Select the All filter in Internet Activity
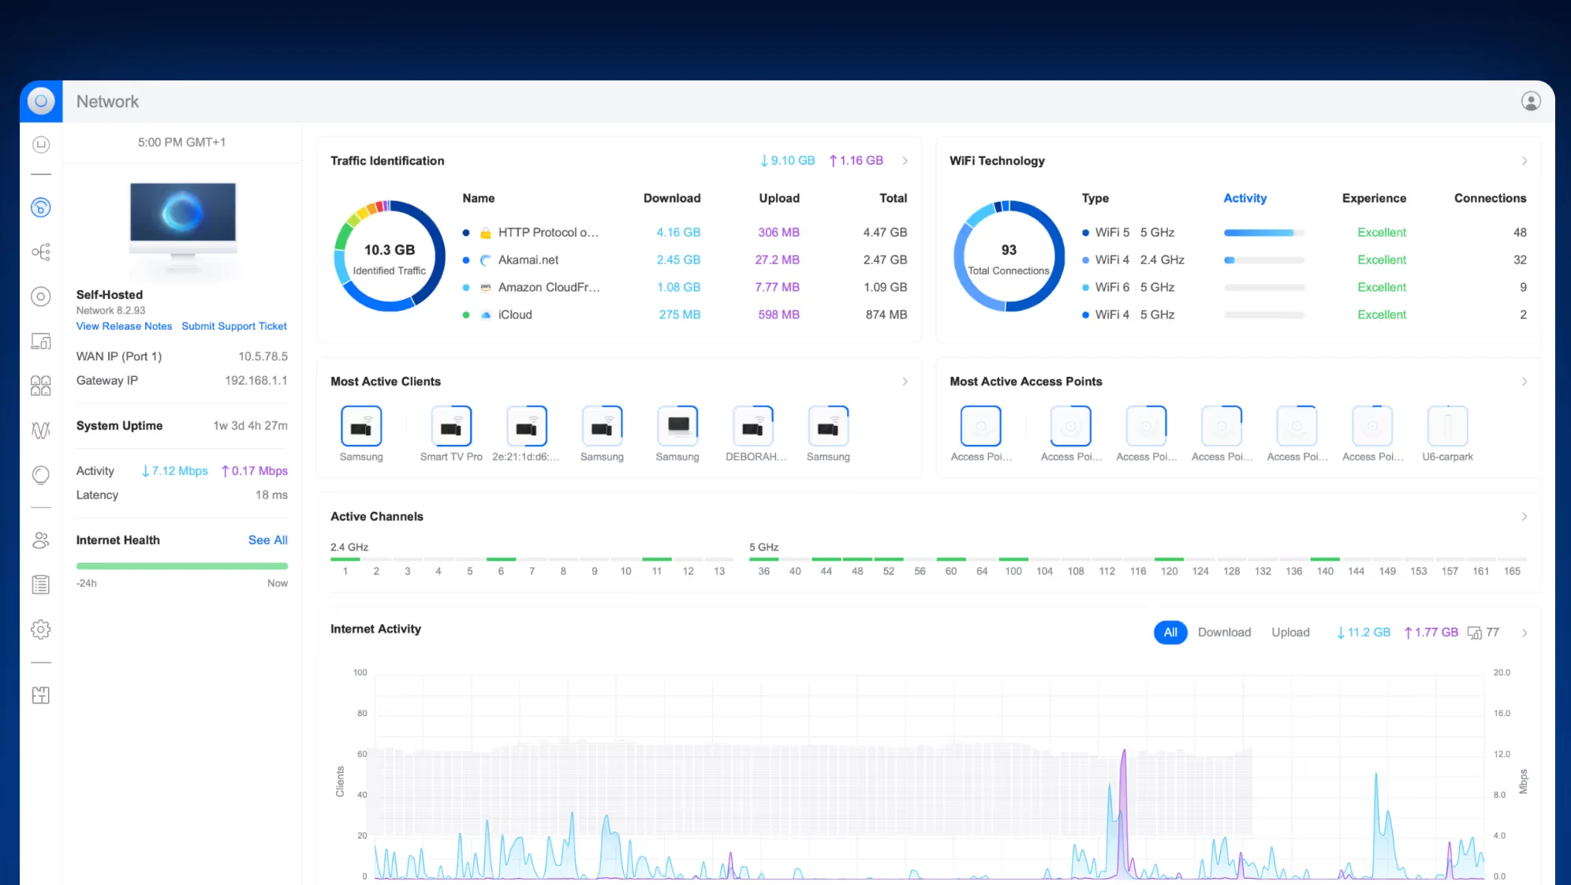 [1170, 633]
